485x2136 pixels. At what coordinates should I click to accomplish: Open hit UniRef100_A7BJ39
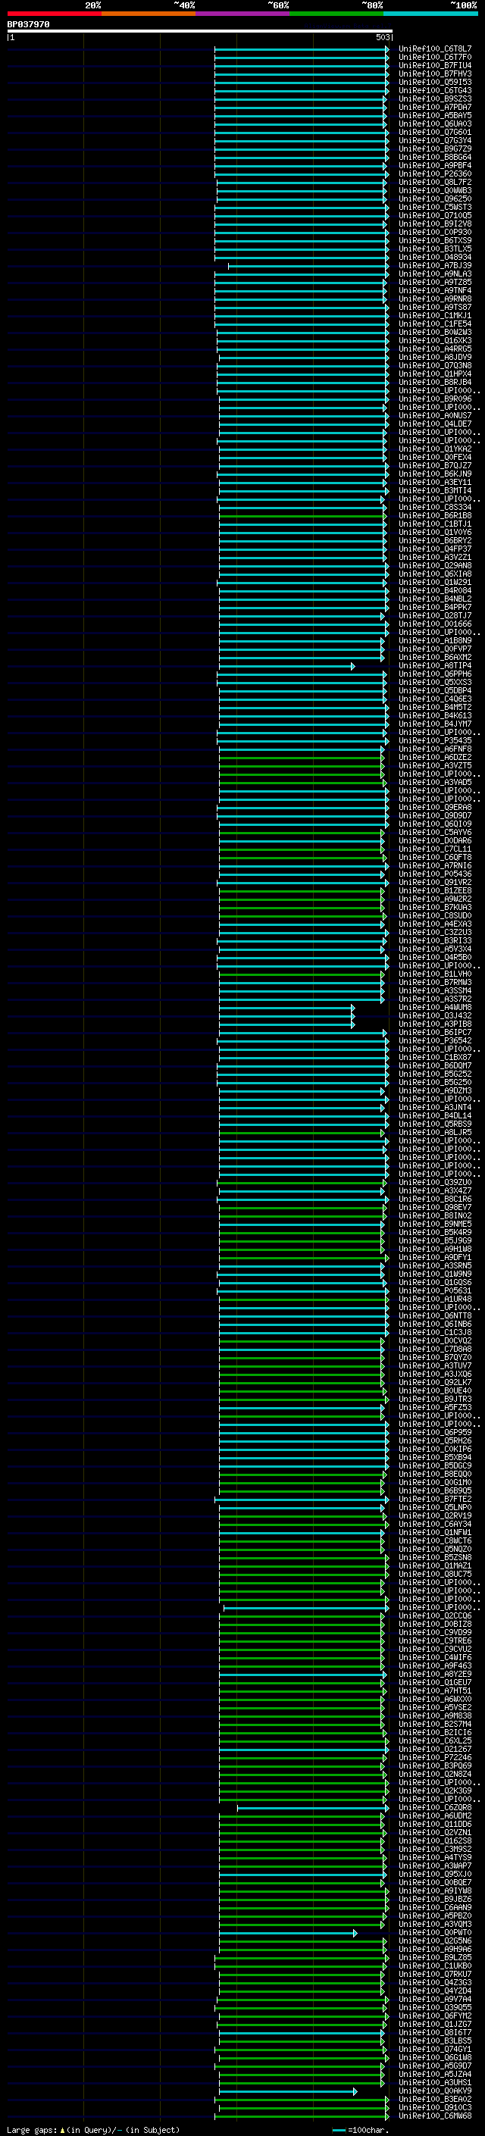434,265
